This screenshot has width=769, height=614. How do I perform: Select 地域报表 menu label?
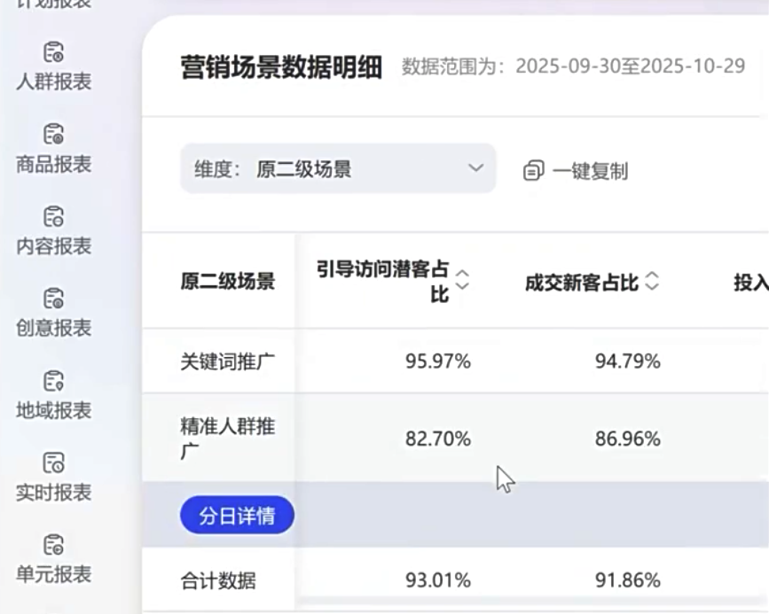pyautogui.click(x=54, y=410)
